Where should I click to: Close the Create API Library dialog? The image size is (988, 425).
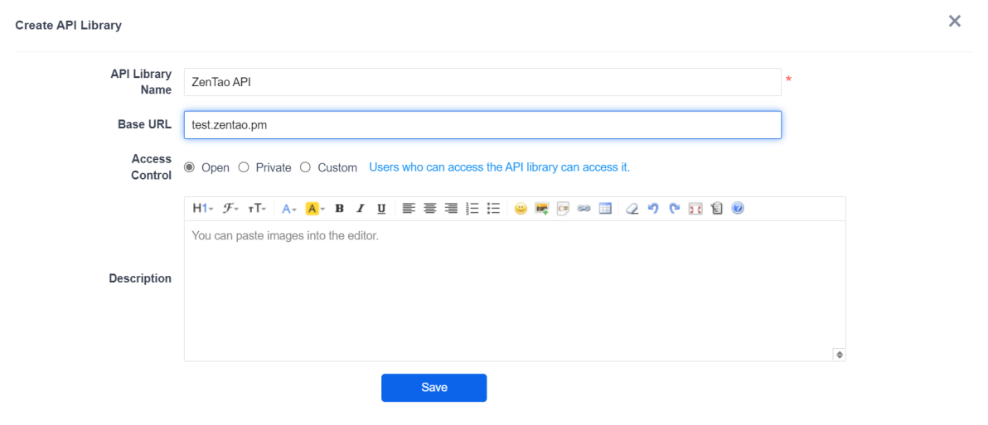pyautogui.click(x=955, y=22)
